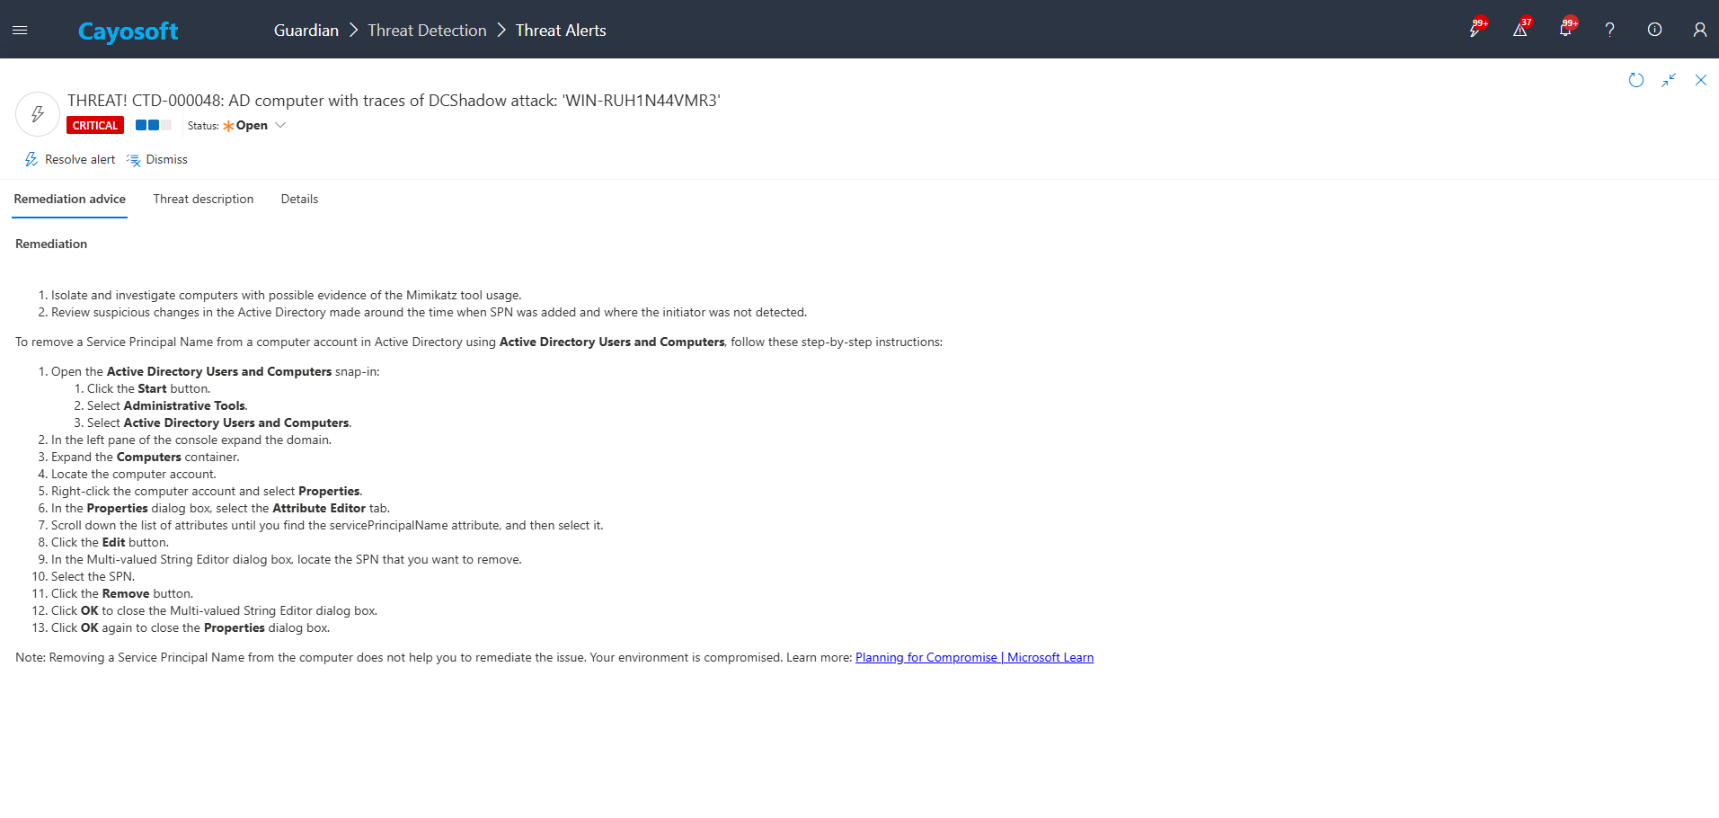Select the Remediation advice tab
This screenshot has height=818, width=1719.
pos(70,200)
